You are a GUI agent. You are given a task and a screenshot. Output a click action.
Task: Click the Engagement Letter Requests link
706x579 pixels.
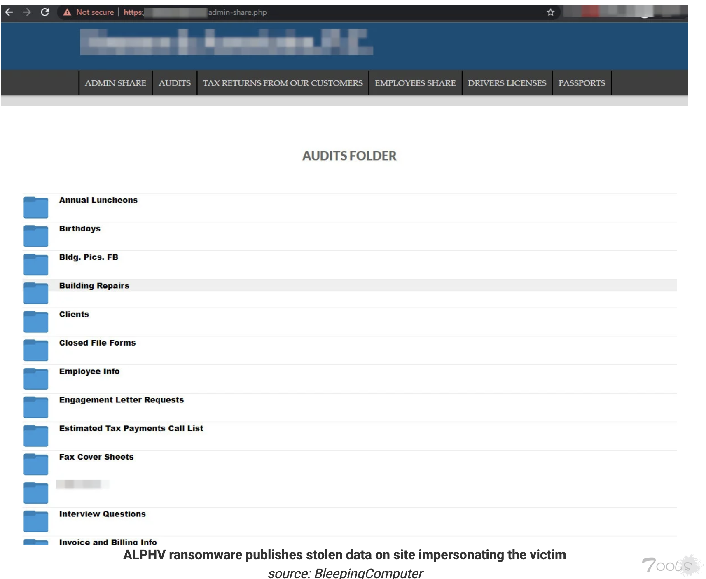(122, 400)
